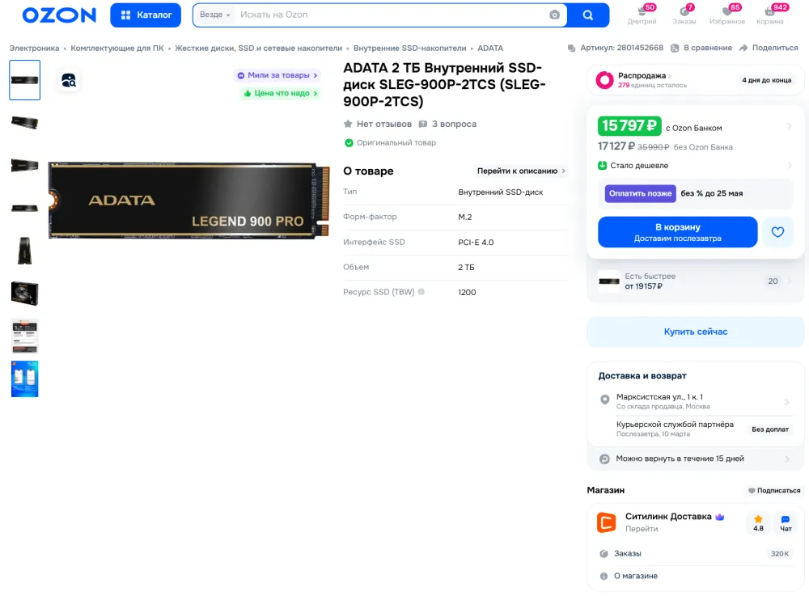Go to Внутренние SSD-накопители breadcrumb
809x596 pixels.
409,48
